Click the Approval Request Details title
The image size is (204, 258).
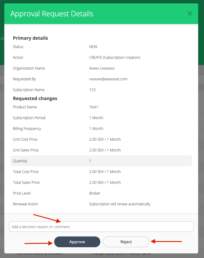(x=52, y=14)
